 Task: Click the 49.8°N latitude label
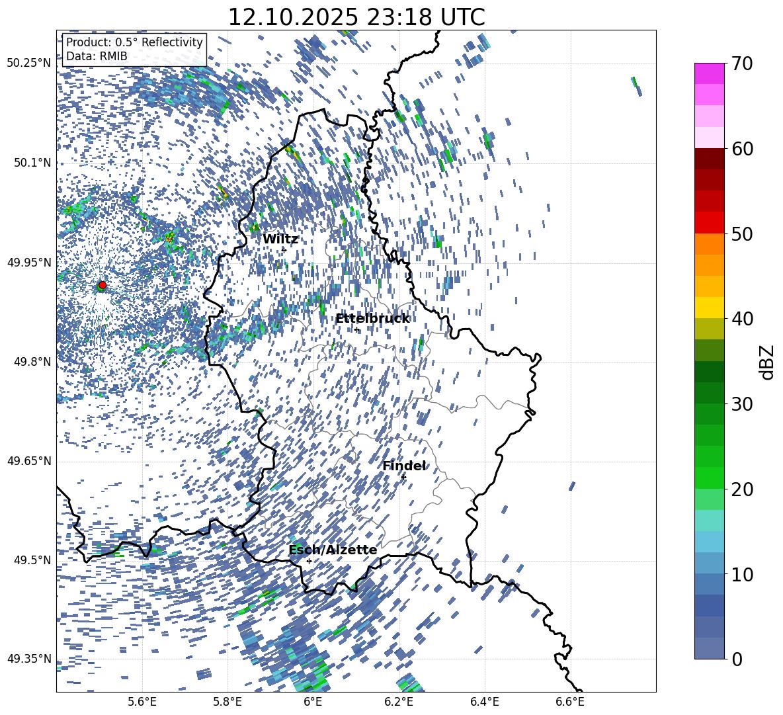tap(32, 362)
